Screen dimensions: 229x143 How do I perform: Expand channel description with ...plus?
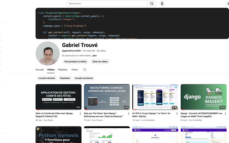tap(94, 56)
